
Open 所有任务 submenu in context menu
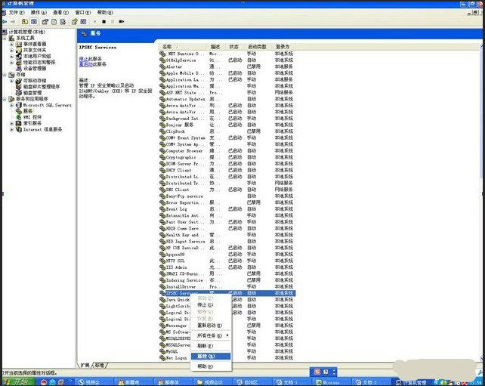click(211, 335)
